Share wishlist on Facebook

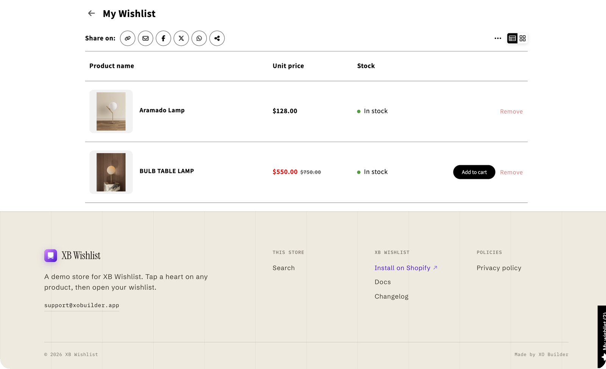coord(163,38)
